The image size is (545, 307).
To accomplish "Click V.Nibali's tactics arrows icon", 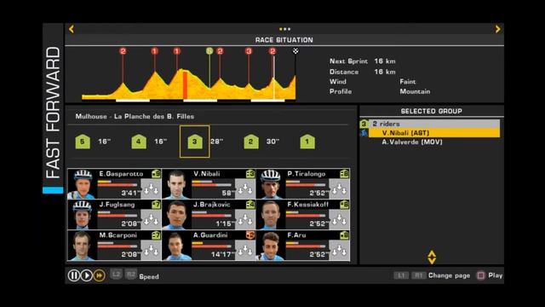I will (x=245, y=189).
